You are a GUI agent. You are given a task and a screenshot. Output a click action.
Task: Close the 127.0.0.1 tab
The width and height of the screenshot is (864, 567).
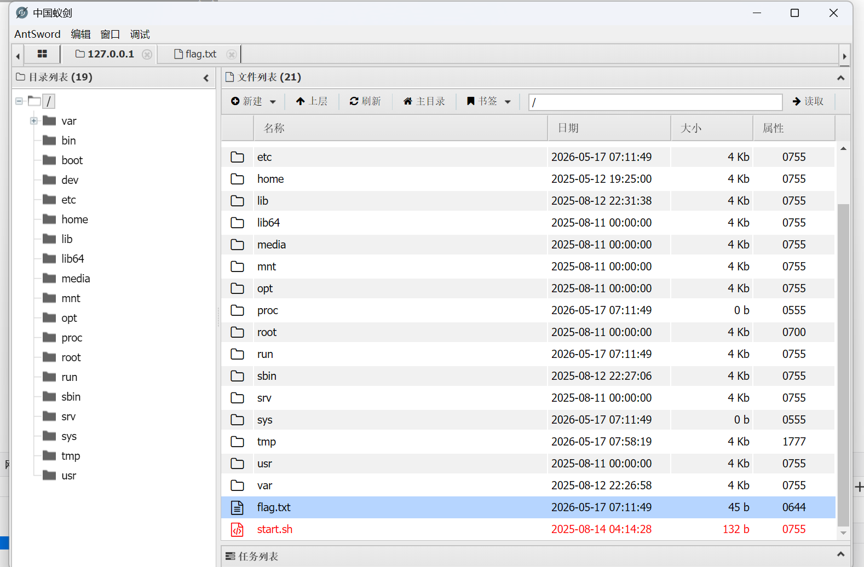[x=147, y=54]
